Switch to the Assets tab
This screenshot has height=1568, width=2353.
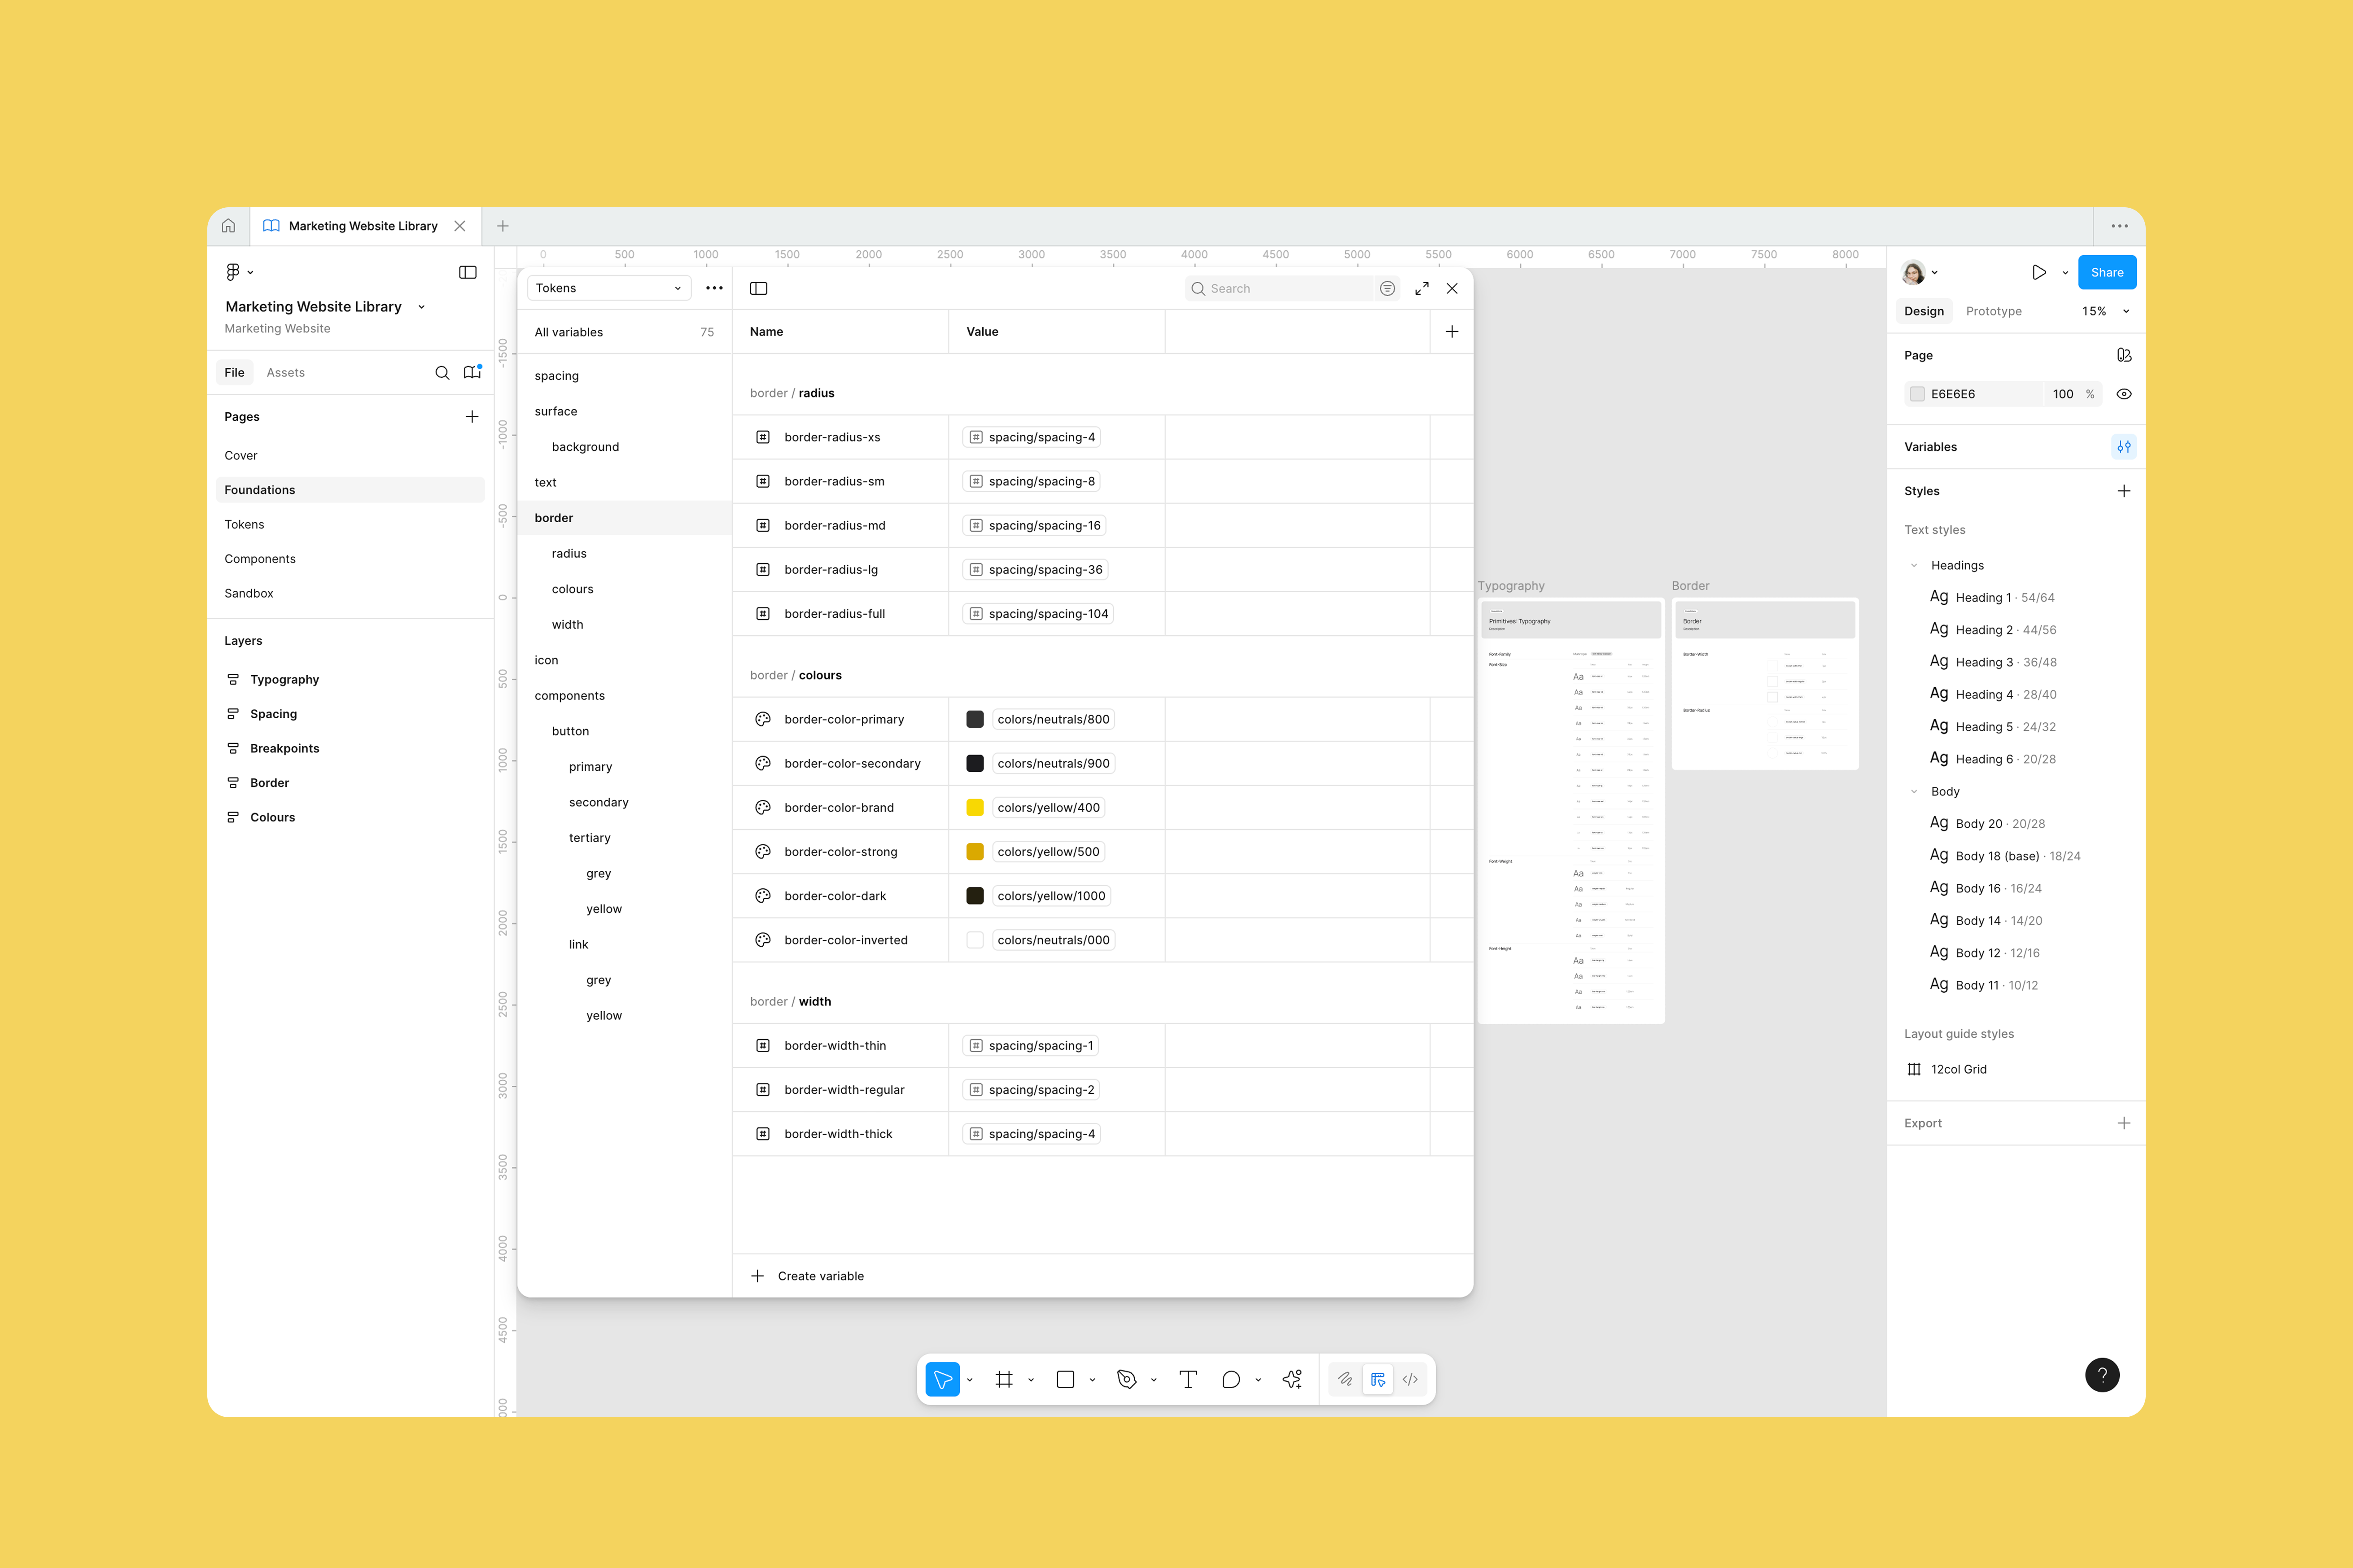[285, 373]
